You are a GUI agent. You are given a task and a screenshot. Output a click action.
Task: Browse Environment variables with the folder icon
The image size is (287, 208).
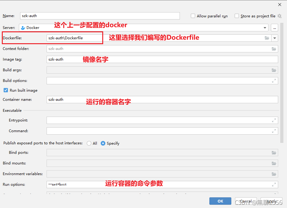[x=274, y=174]
